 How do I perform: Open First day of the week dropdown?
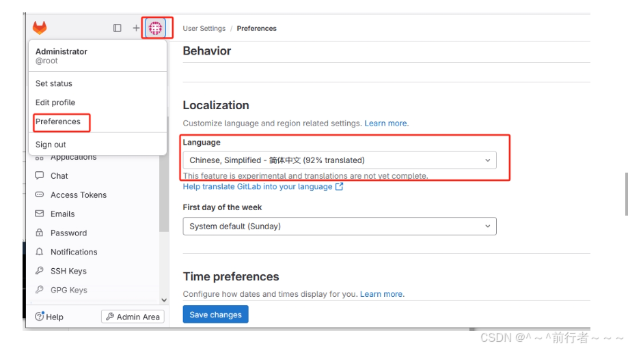coord(340,226)
